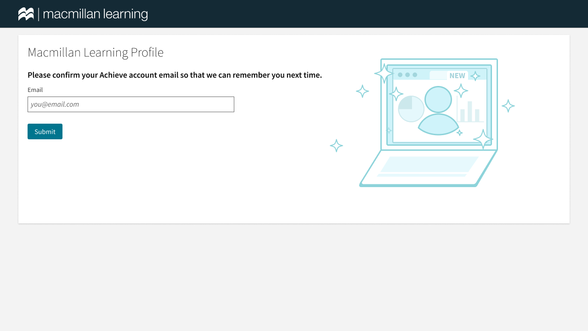Image resolution: width=588 pixels, height=331 pixels.
Task: Click the sparkle right of the NEW badge
Action: tap(475, 76)
